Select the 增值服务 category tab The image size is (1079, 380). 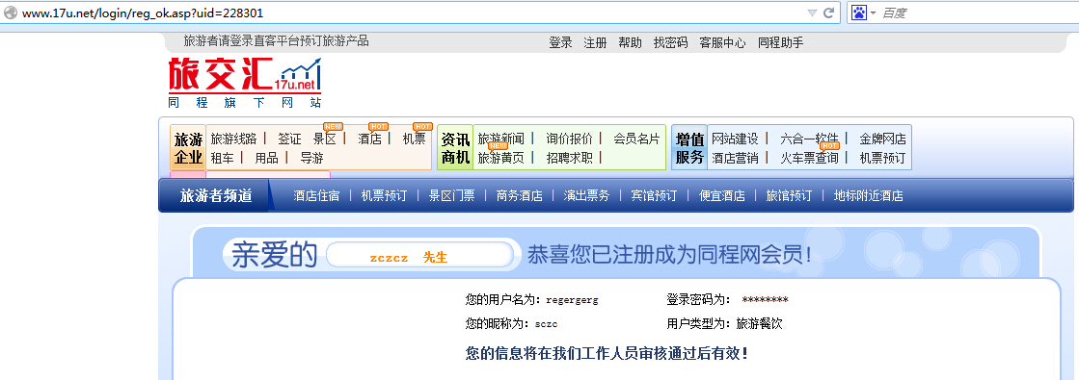click(x=689, y=148)
